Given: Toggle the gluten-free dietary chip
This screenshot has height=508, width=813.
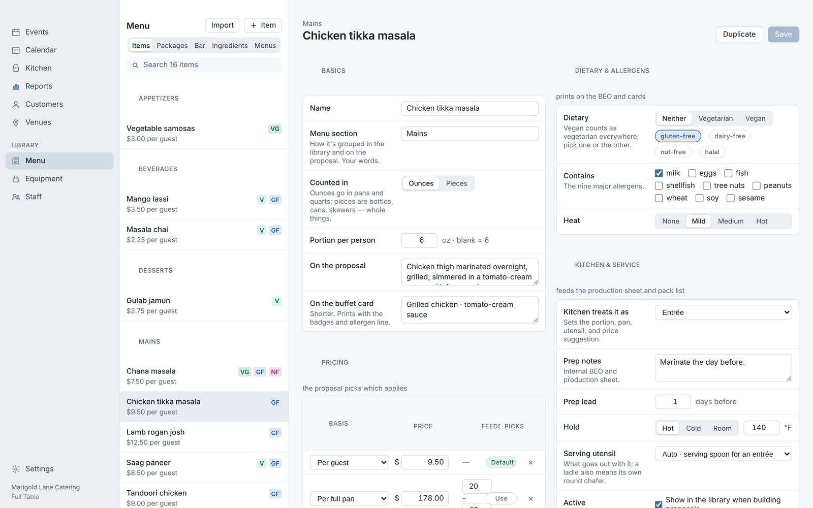Looking at the screenshot, I should point(678,136).
